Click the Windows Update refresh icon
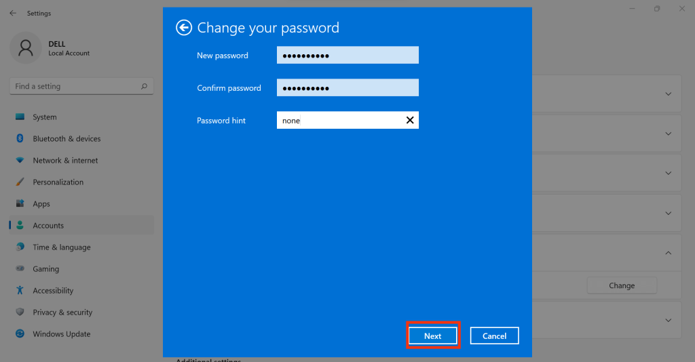695x362 pixels. (20, 334)
